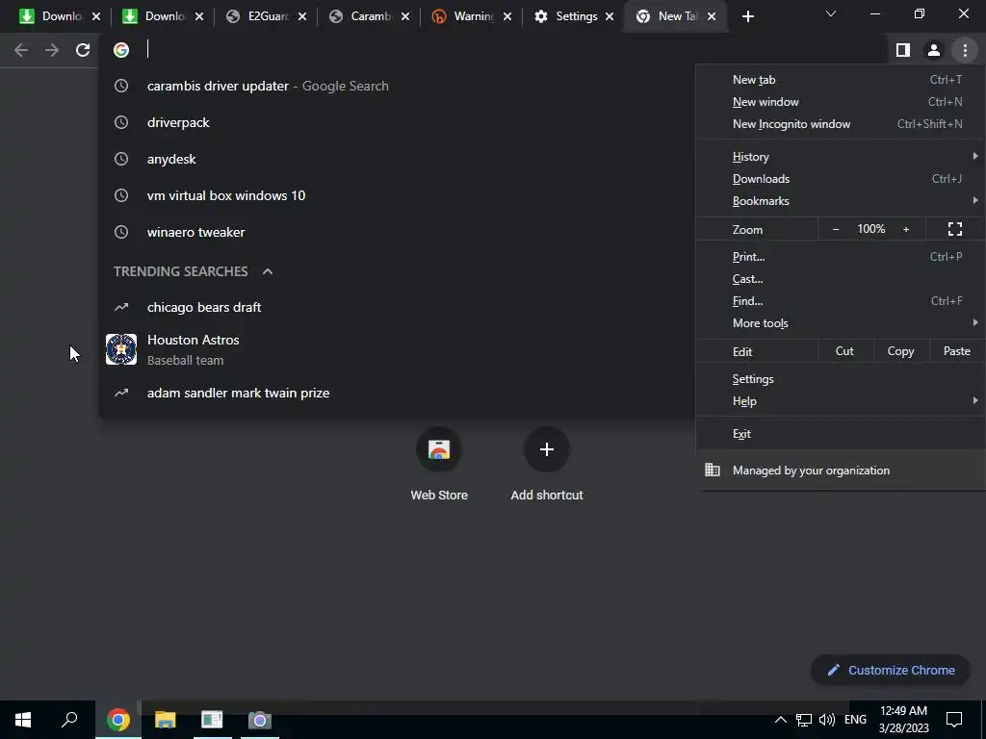Increase zoom with plus button
The width and height of the screenshot is (986, 739).
906,229
